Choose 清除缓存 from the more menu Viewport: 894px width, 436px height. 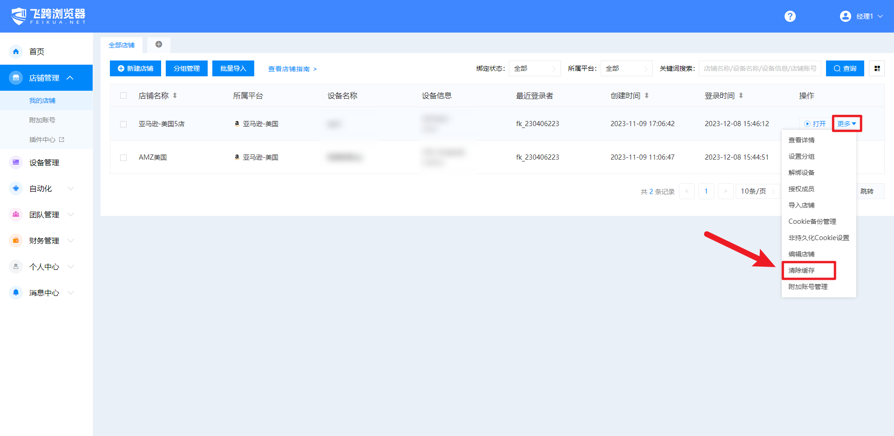[801, 270]
